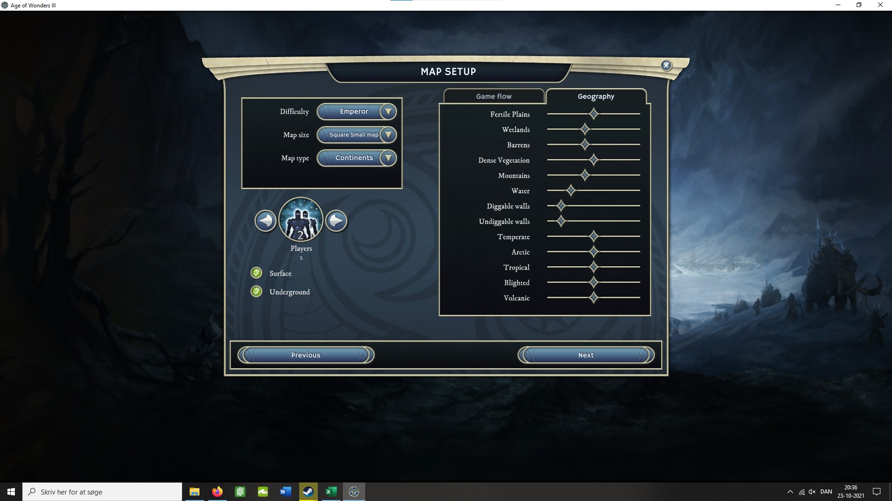Click the Barrens slider handle
The width and height of the screenshot is (892, 501).
pos(585,144)
